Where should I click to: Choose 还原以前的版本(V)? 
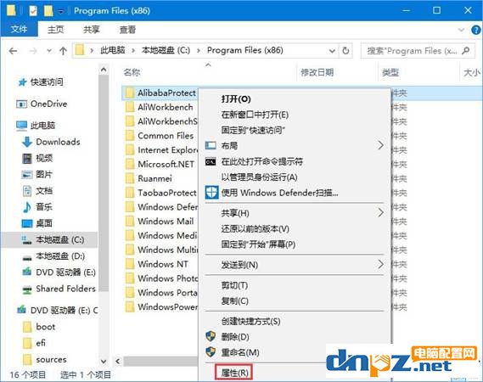tap(255, 229)
